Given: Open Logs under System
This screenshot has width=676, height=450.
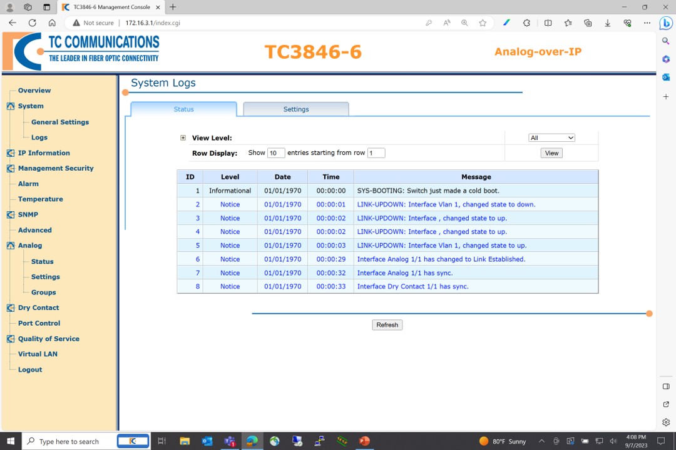Looking at the screenshot, I should tap(39, 137).
